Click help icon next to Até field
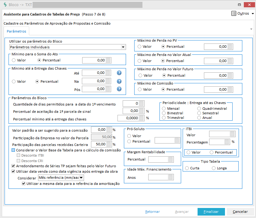This screenshot has width=256, height=218. pos(119,73)
